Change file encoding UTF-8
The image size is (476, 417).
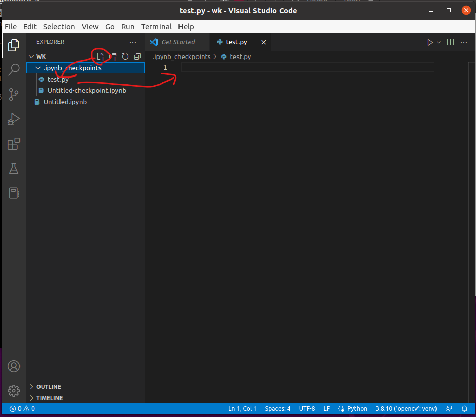[307, 409]
